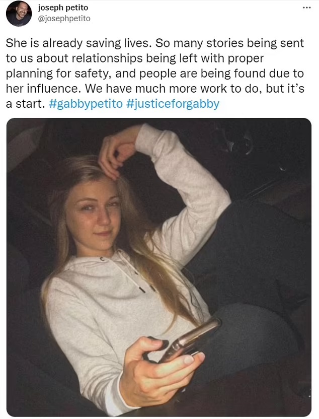Click the raised hand in the photo
The width and height of the screenshot is (319, 419).
pyautogui.click(x=116, y=152)
